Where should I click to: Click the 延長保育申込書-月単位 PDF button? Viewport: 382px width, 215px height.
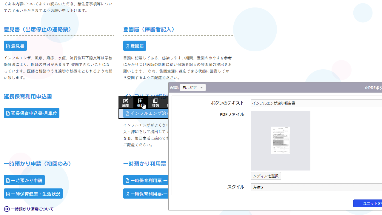tap(32, 113)
